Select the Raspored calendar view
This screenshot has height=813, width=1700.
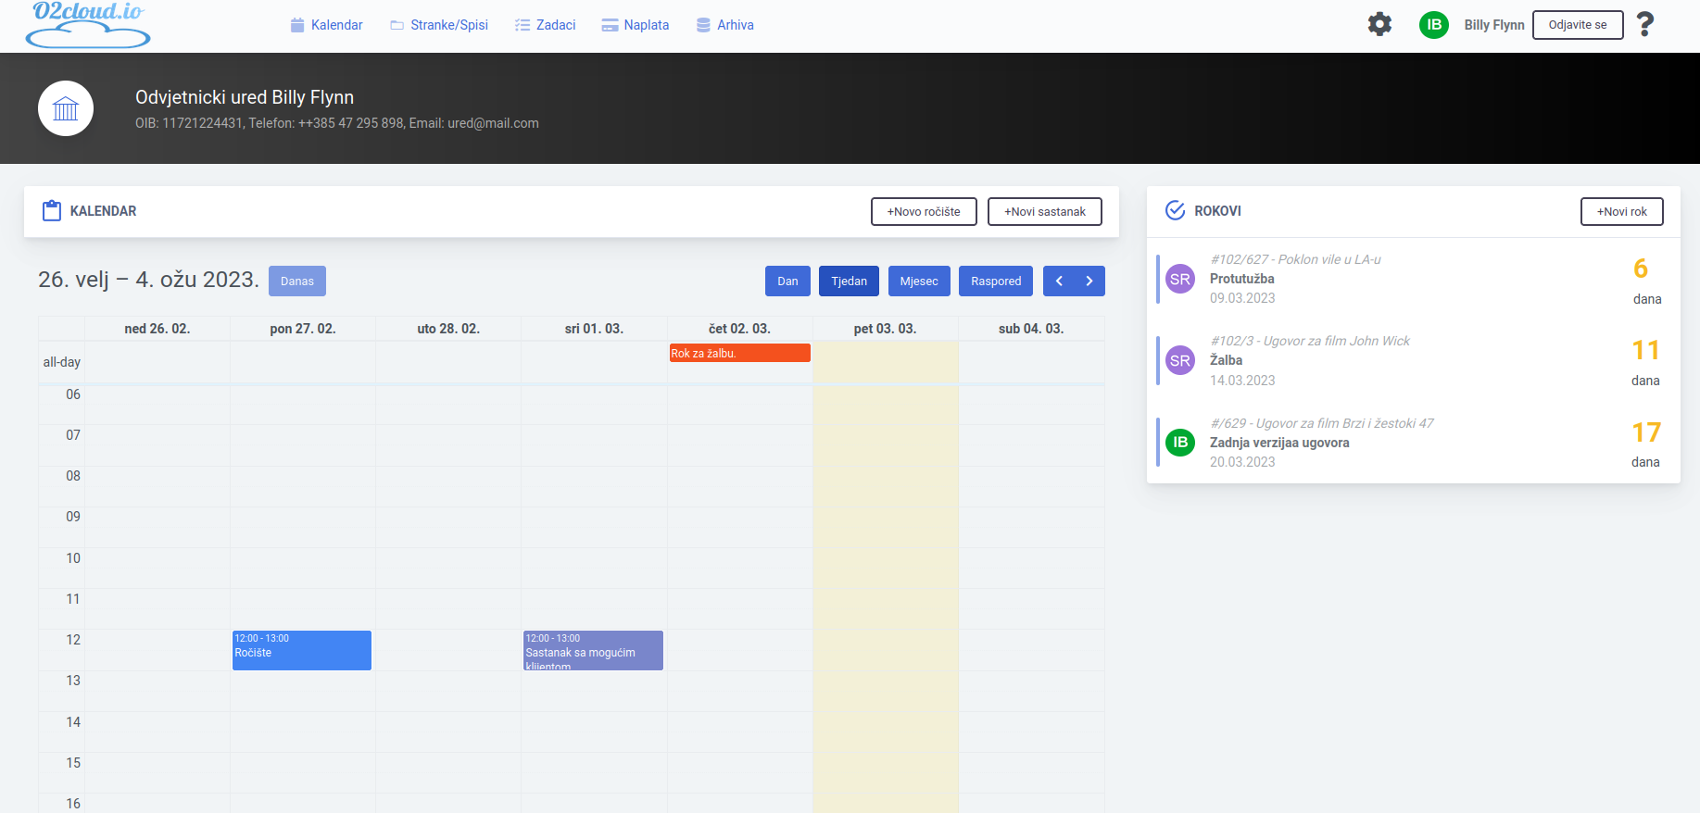(995, 281)
